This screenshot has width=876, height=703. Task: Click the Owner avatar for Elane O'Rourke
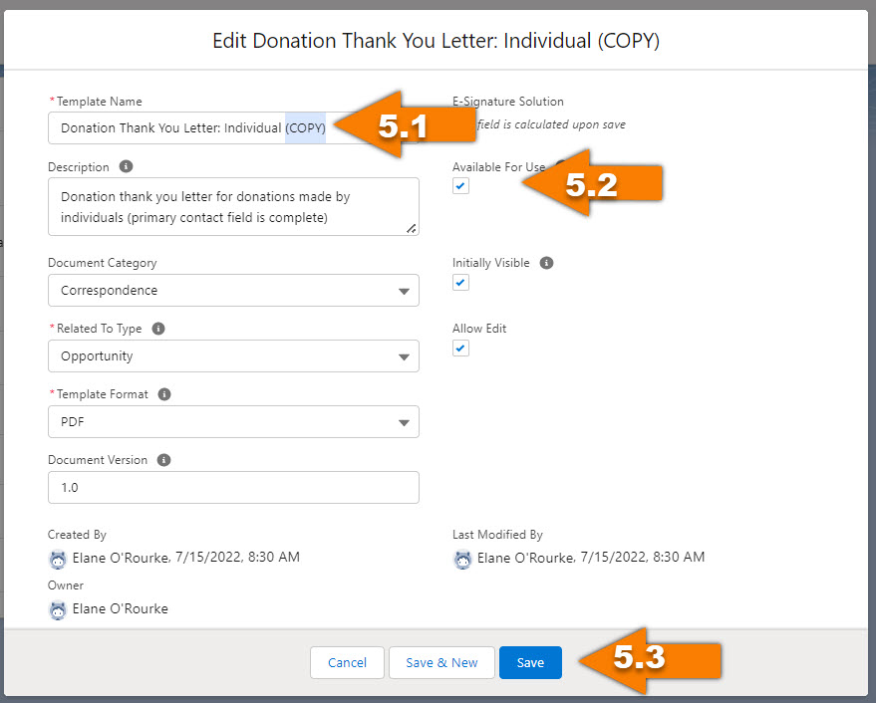(x=58, y=608)
